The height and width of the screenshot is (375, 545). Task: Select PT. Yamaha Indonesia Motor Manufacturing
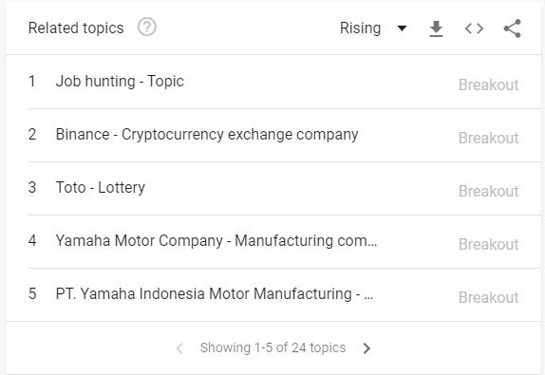coord(215,294)
